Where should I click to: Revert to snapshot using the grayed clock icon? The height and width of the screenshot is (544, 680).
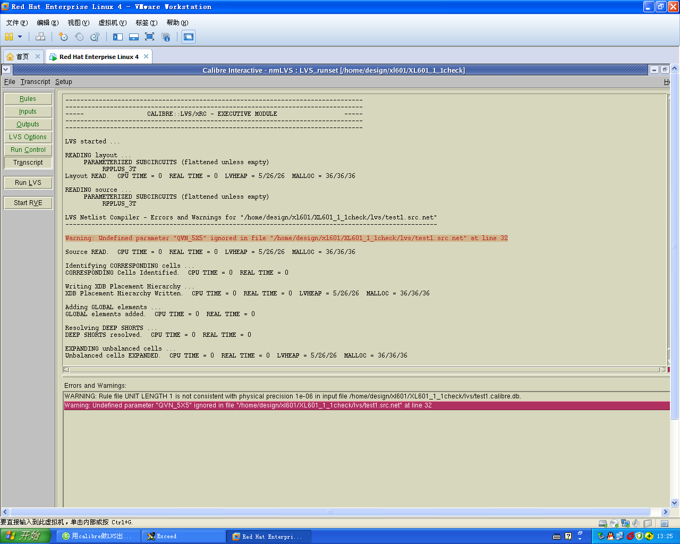pos(79,37)
